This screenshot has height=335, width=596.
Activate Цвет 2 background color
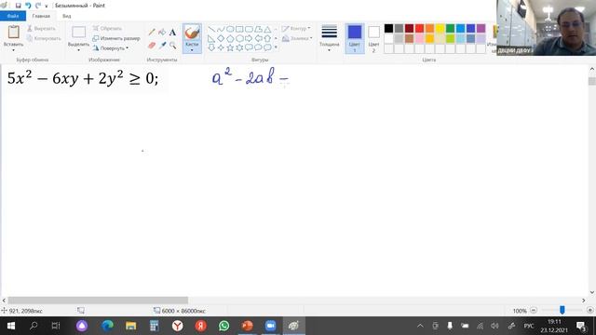(373, 38)
